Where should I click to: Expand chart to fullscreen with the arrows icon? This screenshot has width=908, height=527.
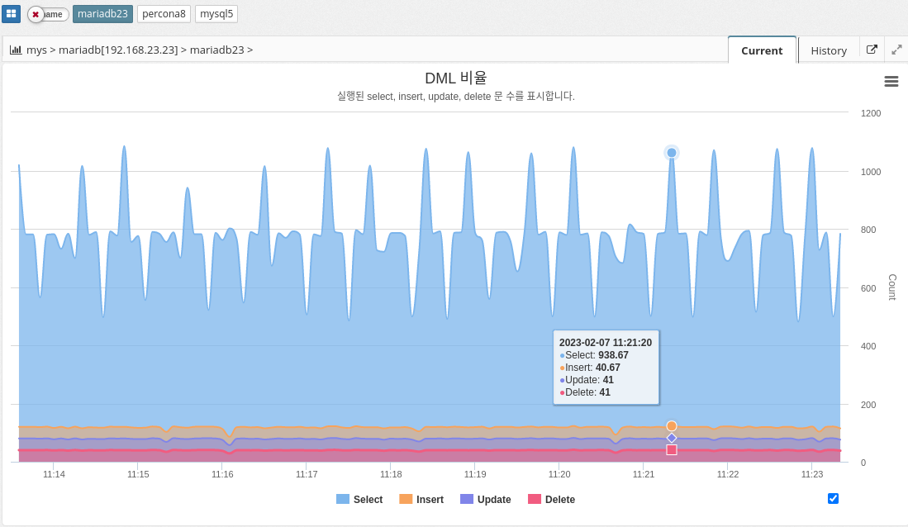tap(896, 50)
